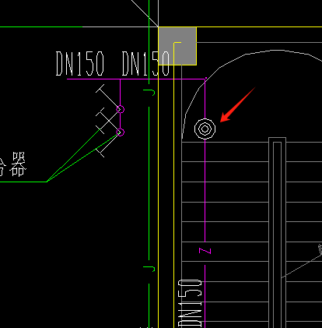This screenshot has width=322, height=328.
Task: Select the lower magenta valve circle
Action: 120,132
